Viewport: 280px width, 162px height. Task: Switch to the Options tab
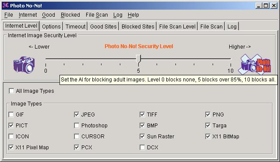[x=51, y=26]
